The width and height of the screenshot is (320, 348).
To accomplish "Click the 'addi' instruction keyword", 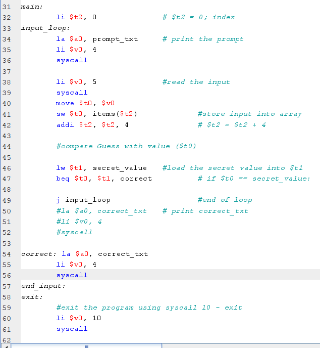I will [65, 125].
